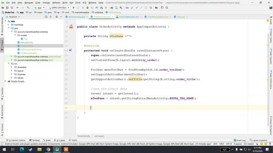
Task: Open Google Chrome from the taskbar
Action: 48,149
